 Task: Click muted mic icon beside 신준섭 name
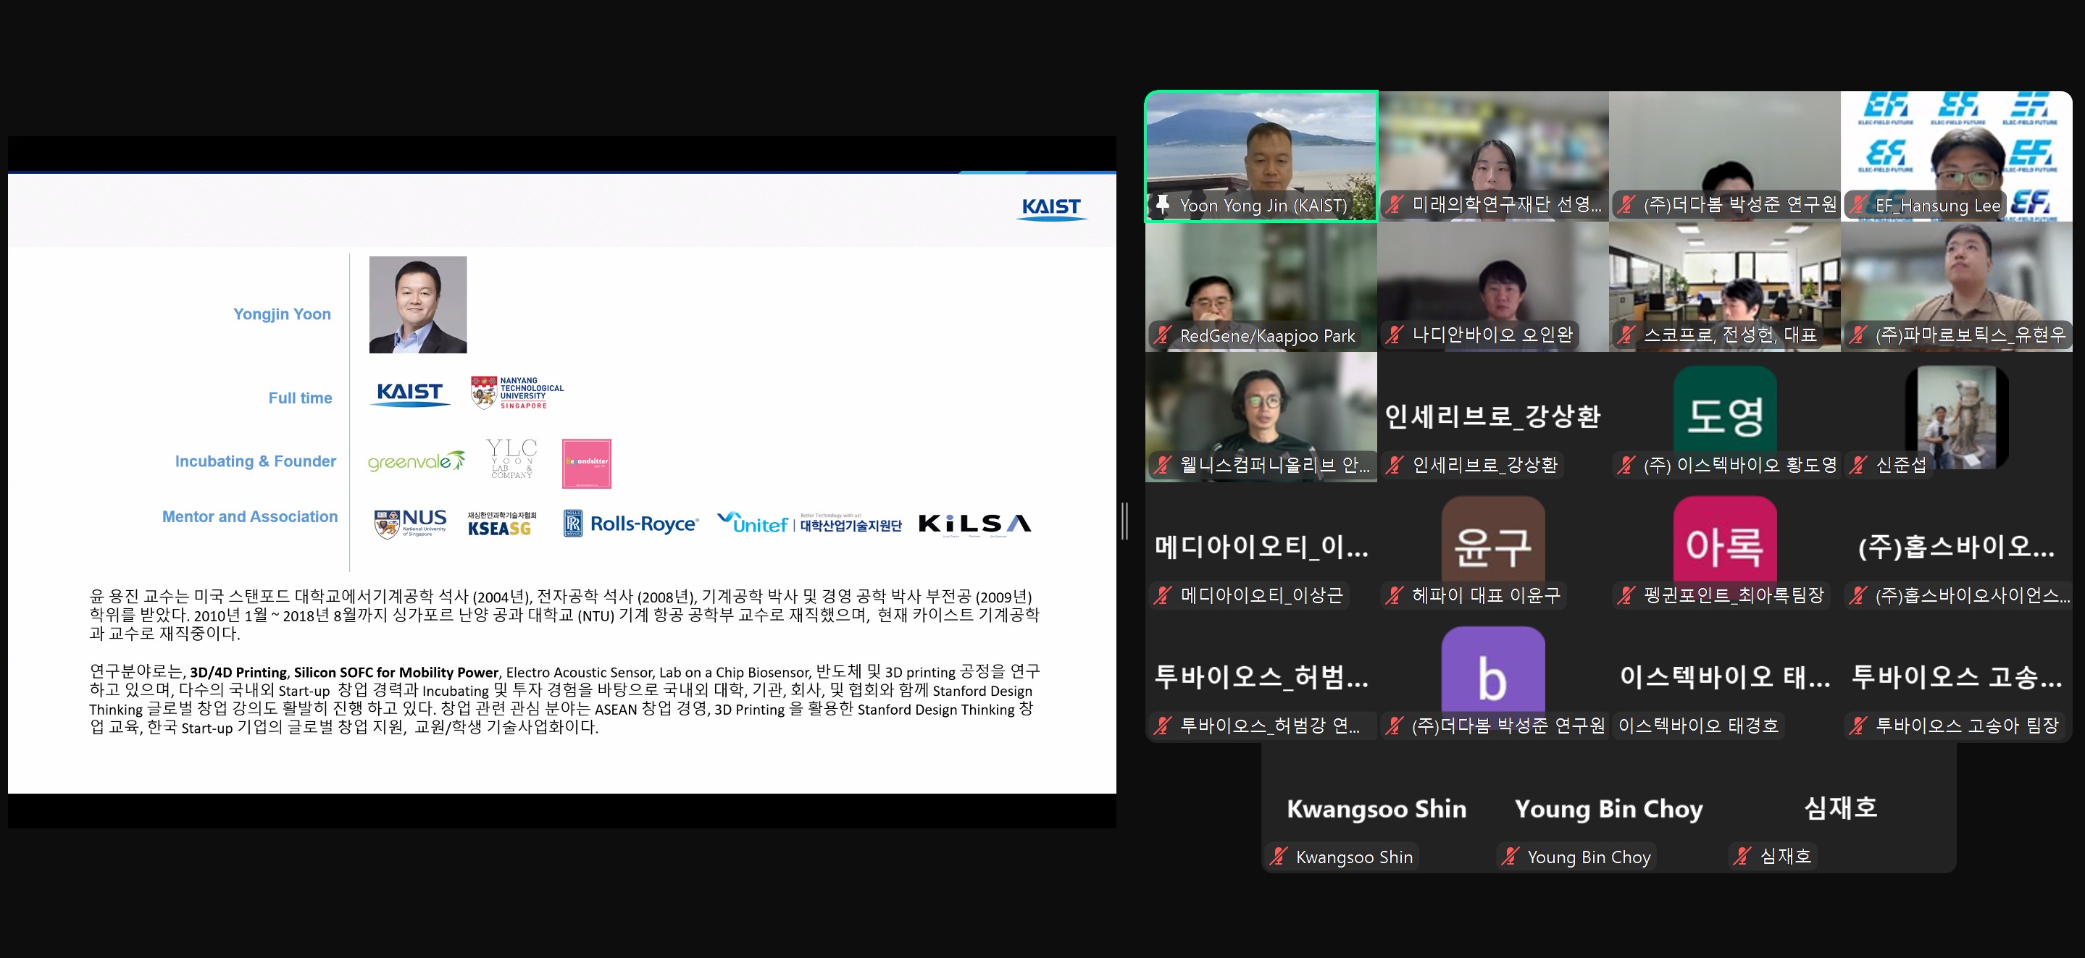point(1859,464)
